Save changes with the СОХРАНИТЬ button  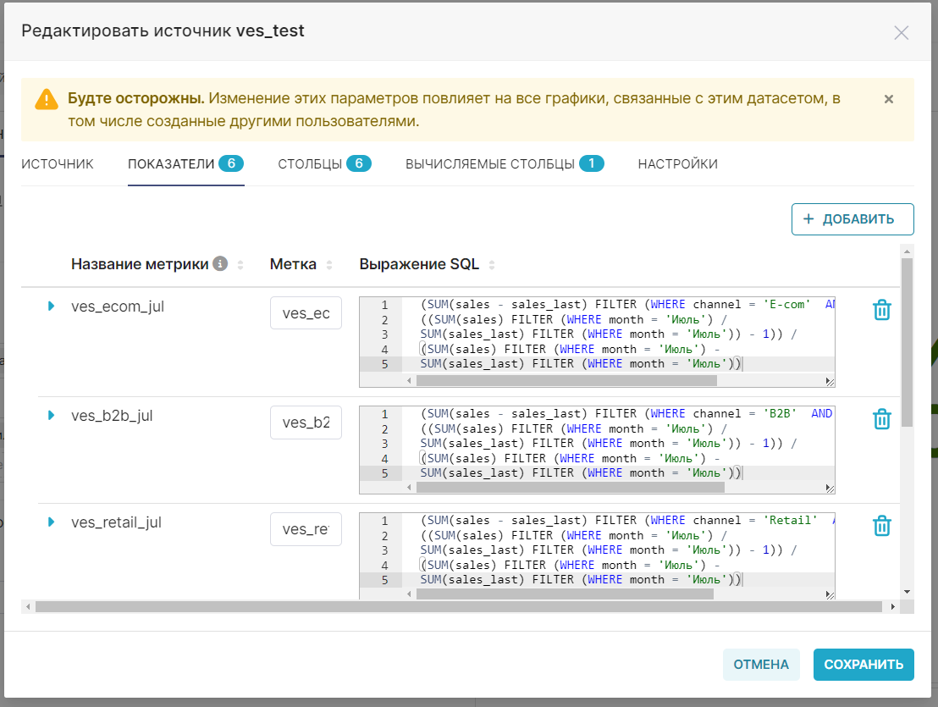tap(864, 665)
